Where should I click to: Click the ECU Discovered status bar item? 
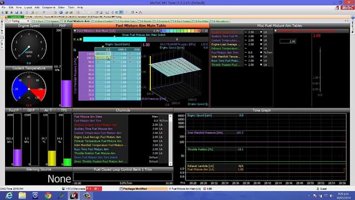(74, 189)
